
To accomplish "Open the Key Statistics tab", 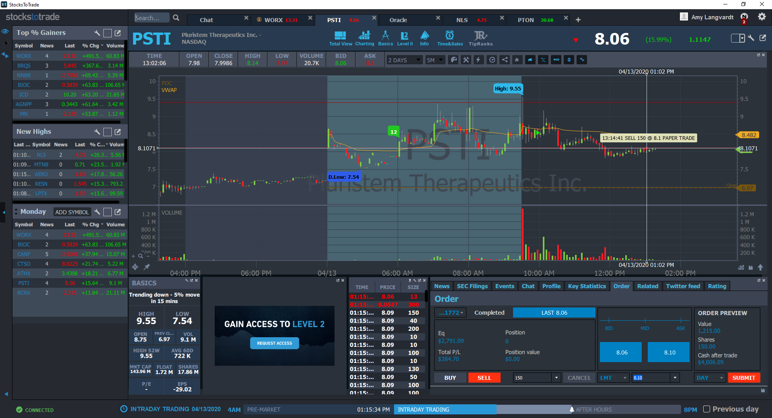I will pyautogui.click(x=587, y=286).
